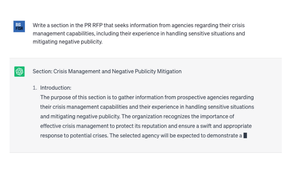The height and width of the screenshot is (172, 289).
Task: Click the 'Introduction:' list heading
Action: point(56,88)
